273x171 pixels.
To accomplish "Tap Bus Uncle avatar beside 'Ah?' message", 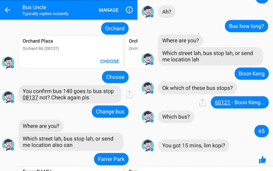I will pyautogui.click(x=147, y=12).
